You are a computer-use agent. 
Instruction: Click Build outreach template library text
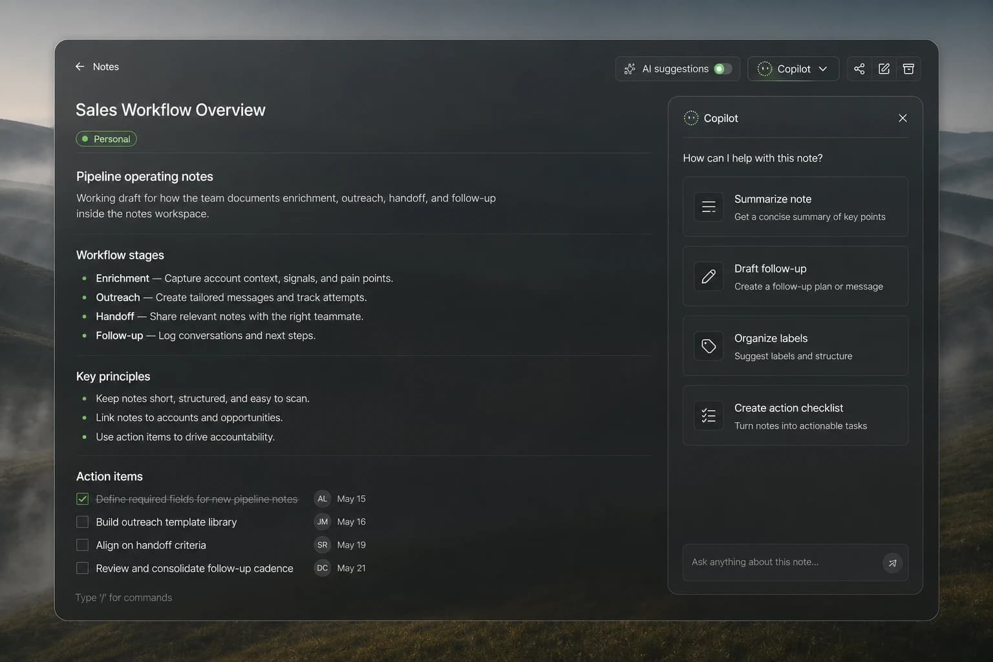click(166, 522)
